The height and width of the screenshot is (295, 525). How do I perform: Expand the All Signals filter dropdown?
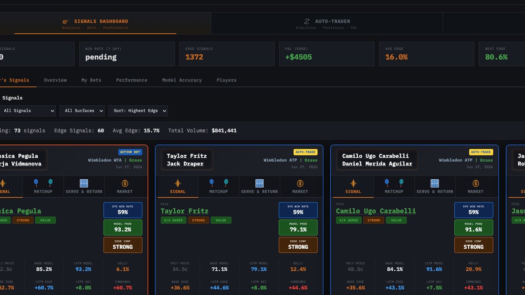(28, 111)
